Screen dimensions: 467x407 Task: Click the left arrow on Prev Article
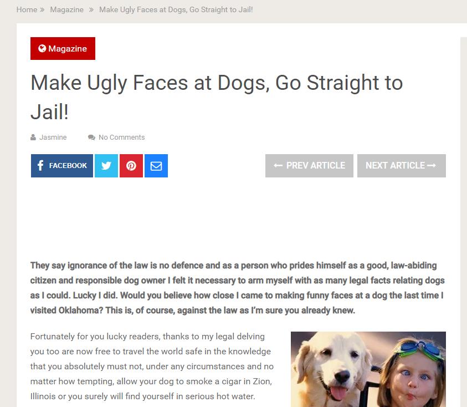(x=278, y=165)
